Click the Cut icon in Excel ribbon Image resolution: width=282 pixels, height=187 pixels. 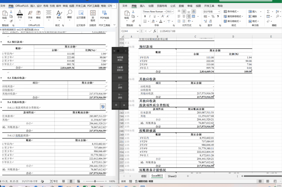(x=133, y=12)
